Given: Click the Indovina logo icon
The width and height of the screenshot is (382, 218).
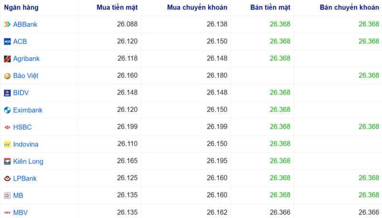Looking at the screenshot, I should (x=7, y=144).
